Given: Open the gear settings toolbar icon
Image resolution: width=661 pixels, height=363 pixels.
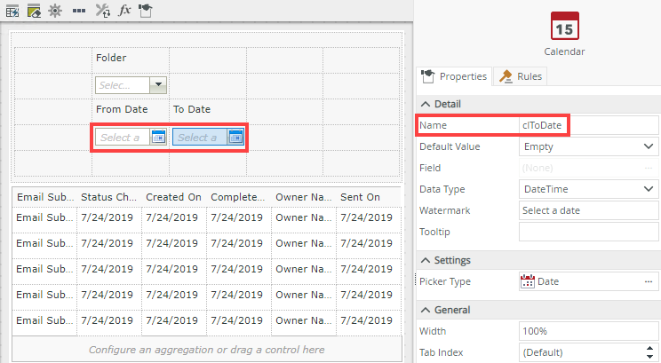Looking at the screenshot, I should [x=55, y=11].
